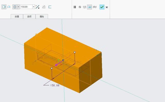Accept the feature with the green checkmark
This screenshot has width=165, height=102.
[x=102, y=7]
